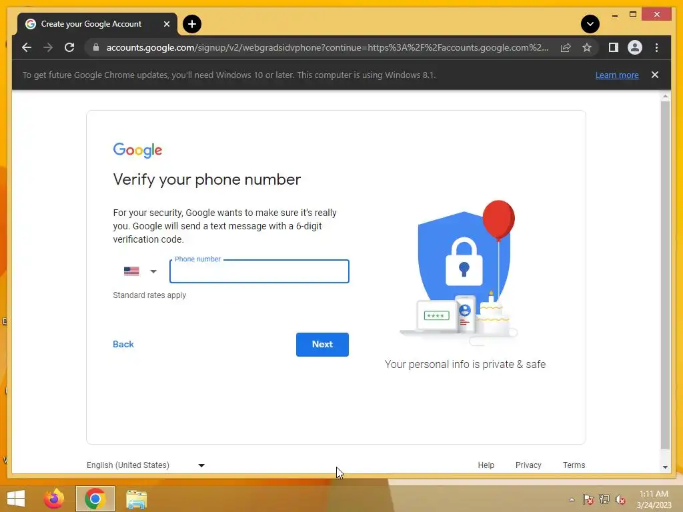Click the muted volume tray icon

coord(620,499)
